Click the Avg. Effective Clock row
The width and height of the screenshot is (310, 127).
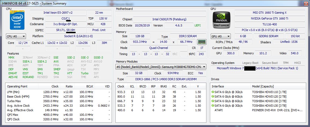59,110
